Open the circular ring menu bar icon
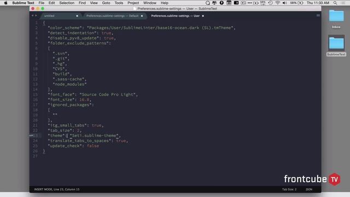Screen dimensions: 350x197 point(208,3)
